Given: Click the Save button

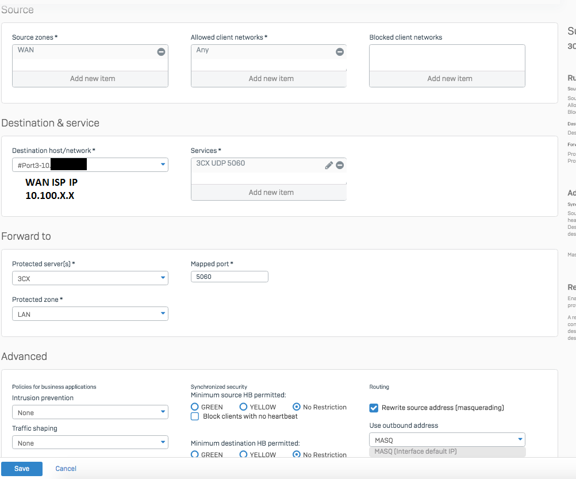Looking at the screenshot, I should tap(22, 469).
